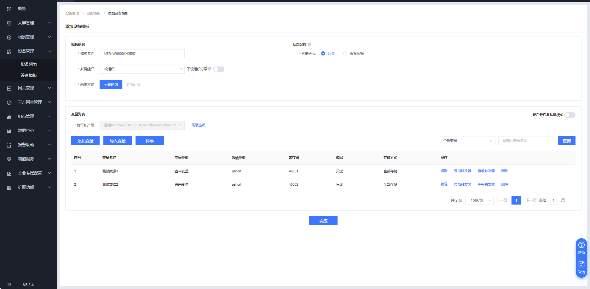Click the 模板名称 input field
Screen dimensions: 590x289
tap(142, 54)
